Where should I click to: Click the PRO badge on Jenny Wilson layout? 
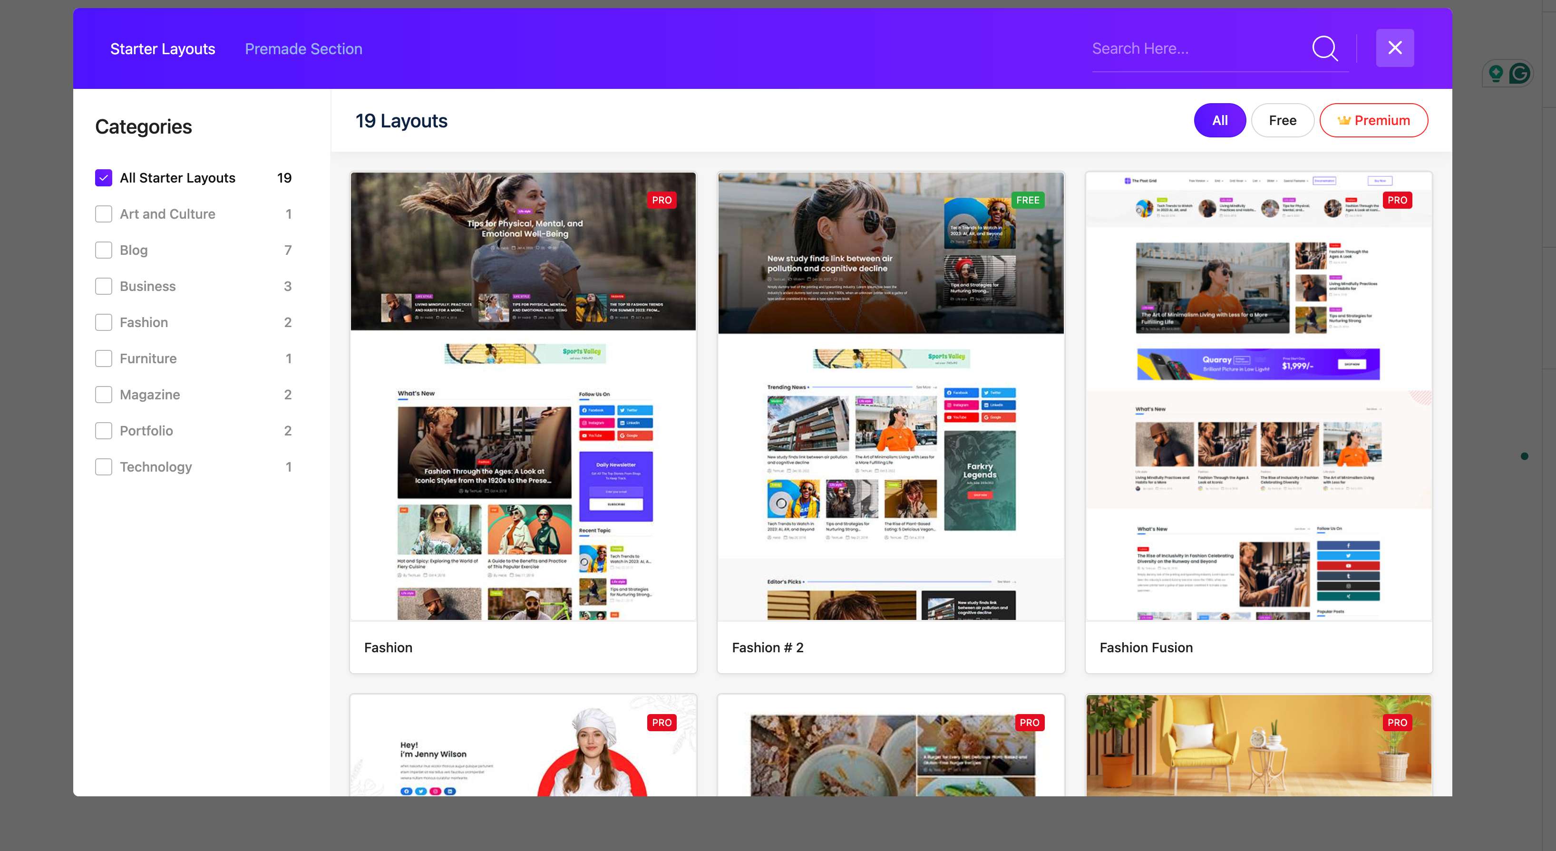click(661, 722)
